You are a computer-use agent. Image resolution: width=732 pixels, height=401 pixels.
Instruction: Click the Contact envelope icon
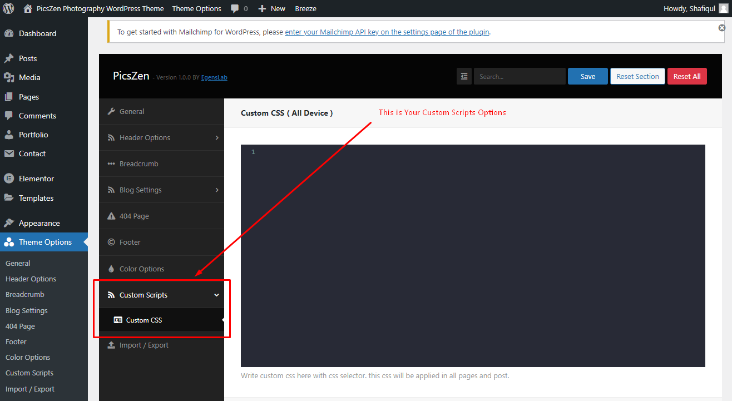click(9, 154)
